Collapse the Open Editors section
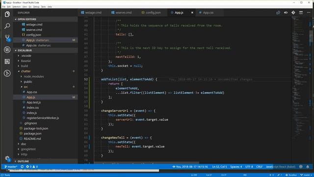This screenshot has width=314, height=177. pos(46,19)
